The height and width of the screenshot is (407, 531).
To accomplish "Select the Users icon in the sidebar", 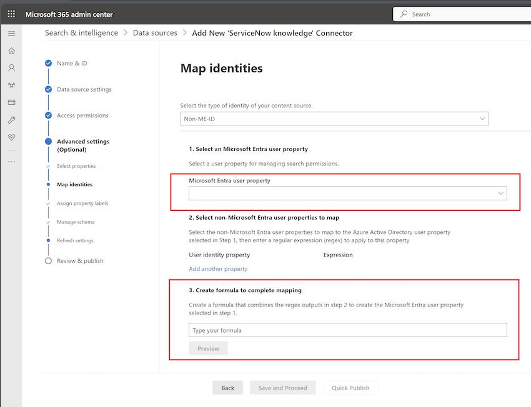I will tap(11, 67).
